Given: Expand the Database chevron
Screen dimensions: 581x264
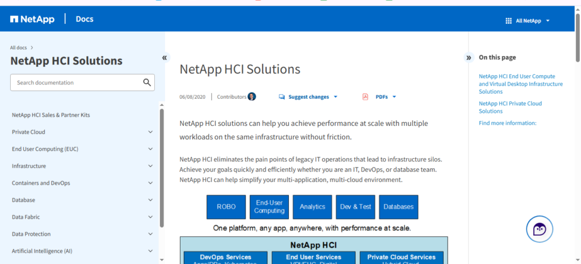Looking at the screenshot, I should click(x=150, y=200).
